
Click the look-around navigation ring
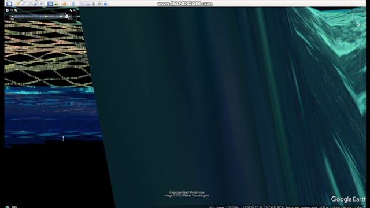pyautogui.click(x=358, y=18)
